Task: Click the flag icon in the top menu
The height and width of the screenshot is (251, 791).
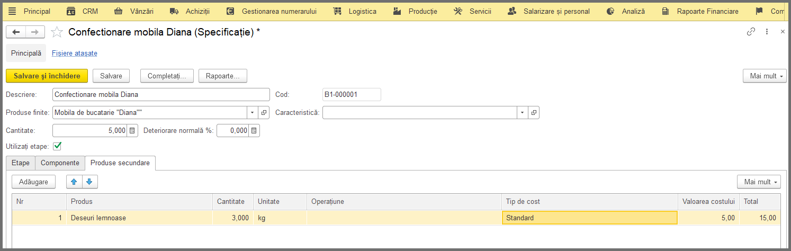Action: point(759,11)
